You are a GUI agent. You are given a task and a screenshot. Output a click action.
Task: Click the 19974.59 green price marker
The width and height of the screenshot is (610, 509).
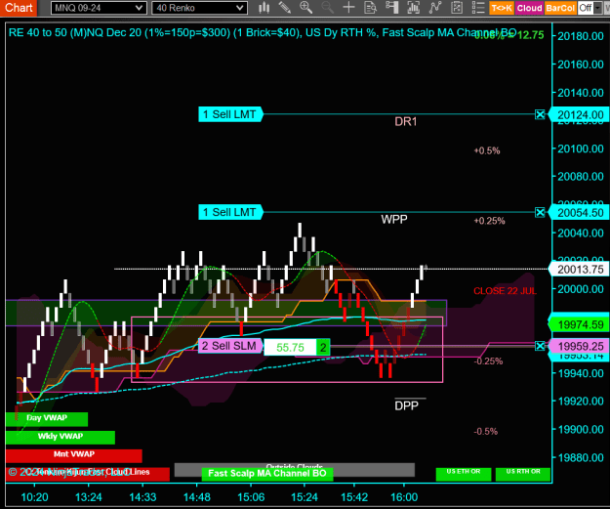(580, 324)
